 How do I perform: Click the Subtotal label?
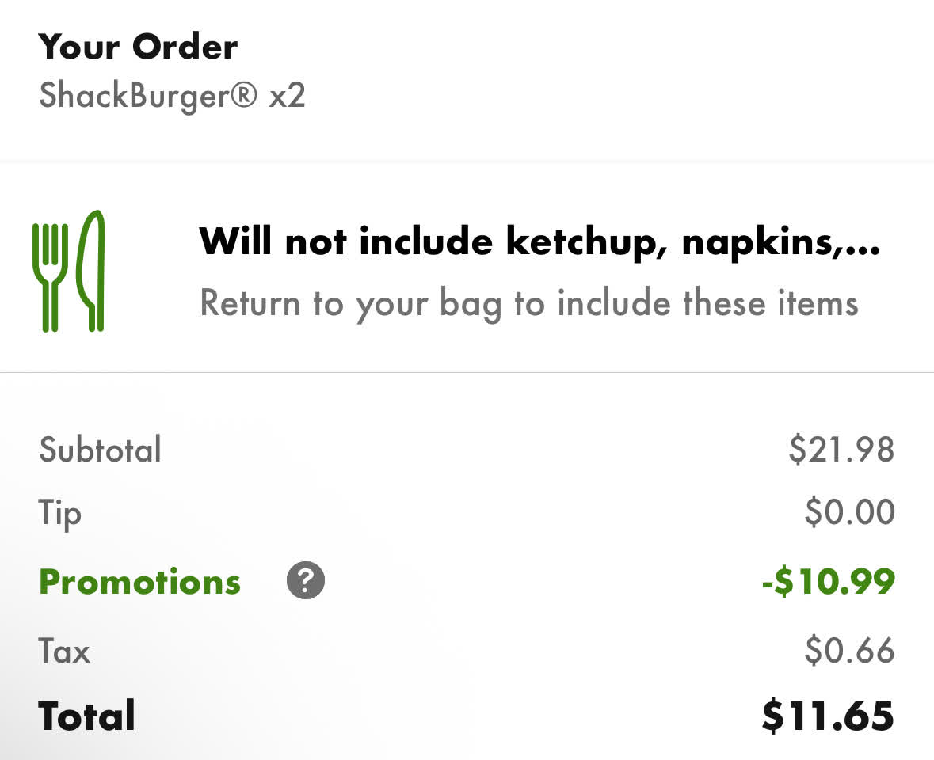coord(100,450)
